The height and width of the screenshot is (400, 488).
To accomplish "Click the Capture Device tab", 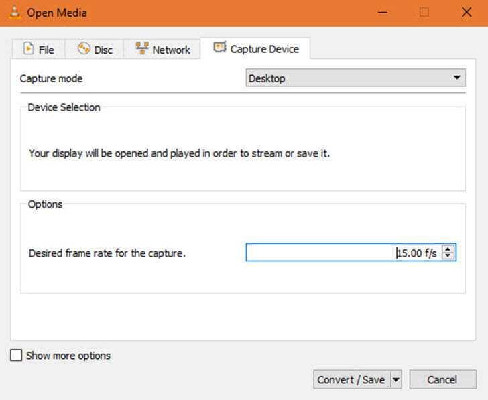I will [x=255, y=48].
